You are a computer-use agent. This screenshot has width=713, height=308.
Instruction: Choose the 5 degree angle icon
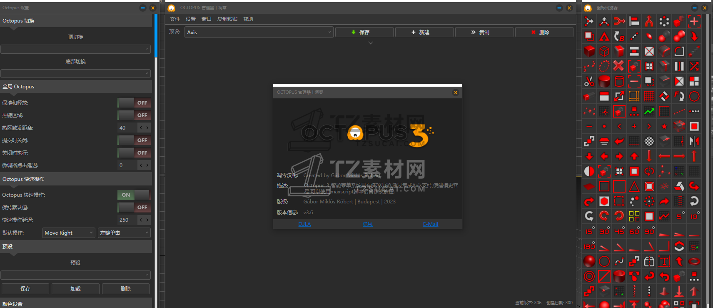tap(679, 216)
